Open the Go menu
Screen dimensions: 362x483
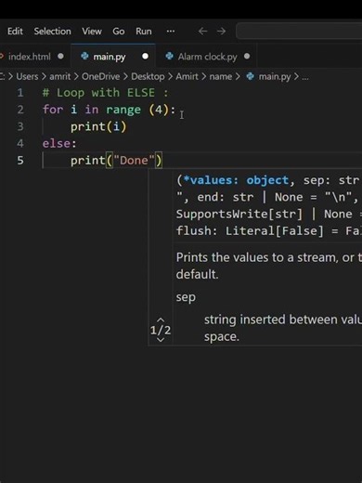click(x=119, y=32)
